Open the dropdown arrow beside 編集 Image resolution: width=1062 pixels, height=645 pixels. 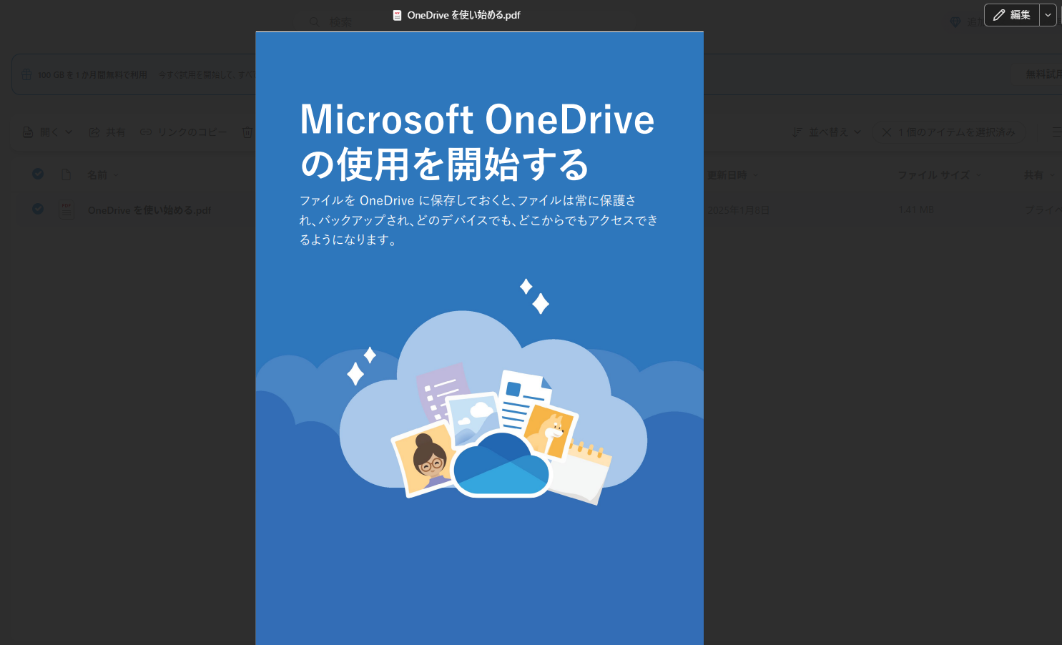[x=1048, y=15]
